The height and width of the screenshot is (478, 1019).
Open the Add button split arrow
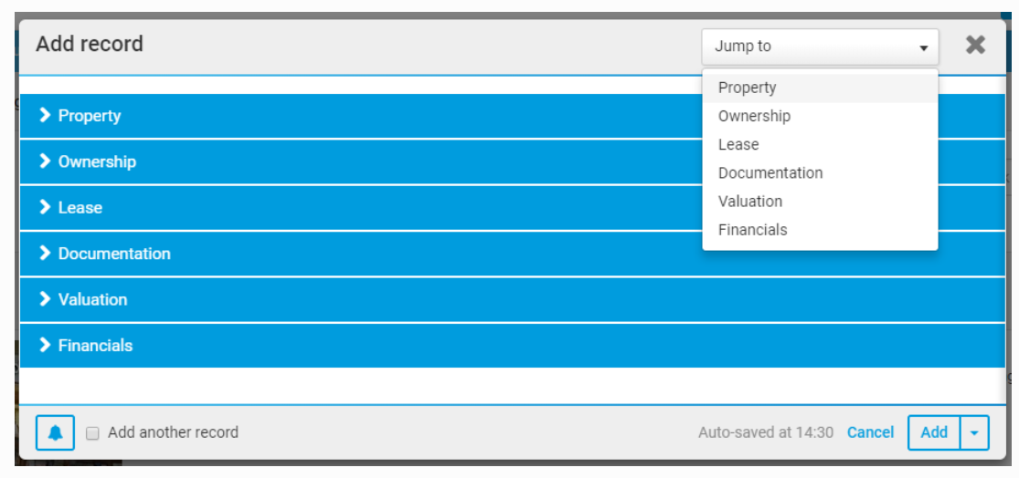click(x=974, y=433)
